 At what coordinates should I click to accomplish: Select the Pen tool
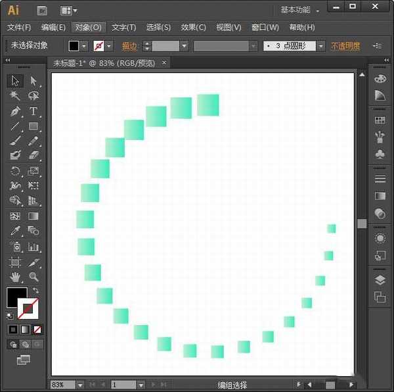point(16,111)
